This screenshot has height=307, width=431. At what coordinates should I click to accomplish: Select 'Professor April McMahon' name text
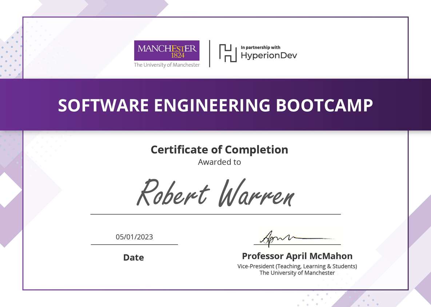point(297,256)
